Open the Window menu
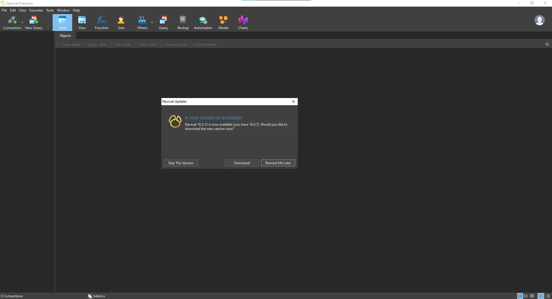This screenshot has height=299, width=552. coord(63,10)
